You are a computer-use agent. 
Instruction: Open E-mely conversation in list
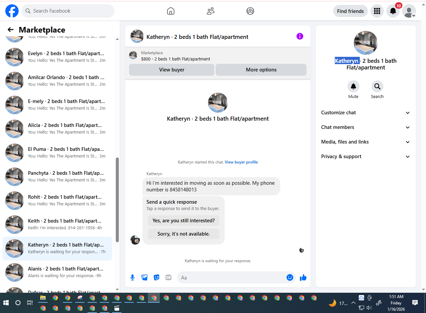(x=57, y=105)
